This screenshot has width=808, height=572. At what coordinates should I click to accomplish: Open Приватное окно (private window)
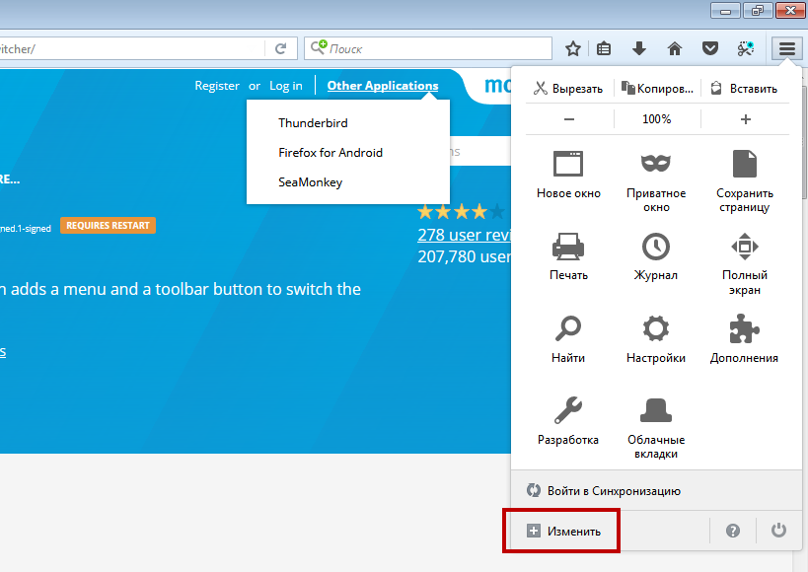click(x=656, y=182)
